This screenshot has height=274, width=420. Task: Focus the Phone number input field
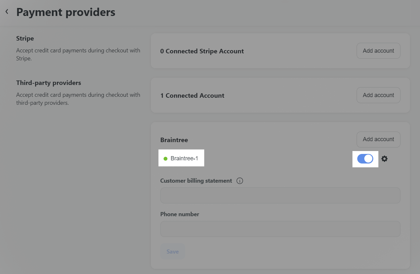(280, 229)
